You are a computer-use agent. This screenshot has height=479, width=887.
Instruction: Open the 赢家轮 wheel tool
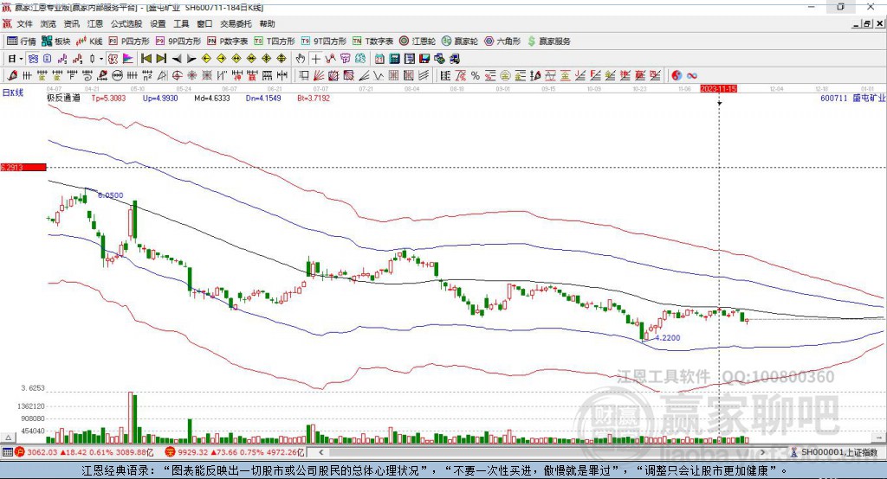click(x=460, y=42)
